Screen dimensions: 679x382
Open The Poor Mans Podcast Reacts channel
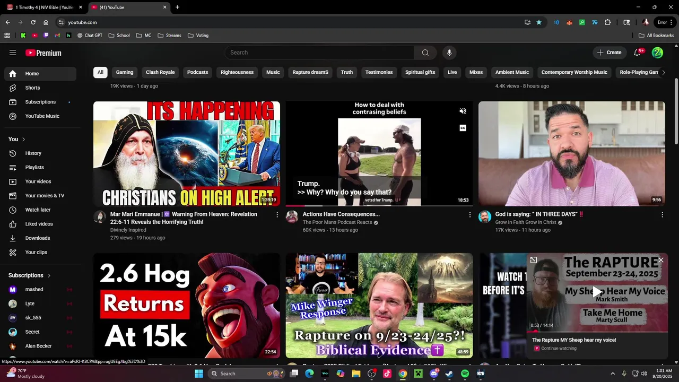[337, 222]
